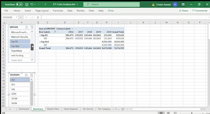The width and height of the screenshot is (210, 114).
Task: Open the View ribbon tab
Action: [91, 11]
